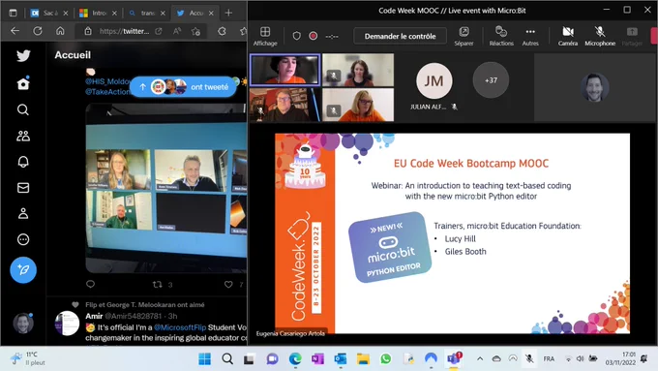Open Microsoft Teams with notification badge in taskbar
Viewport: 658px width, 371px height.
(x=454, y=358)
